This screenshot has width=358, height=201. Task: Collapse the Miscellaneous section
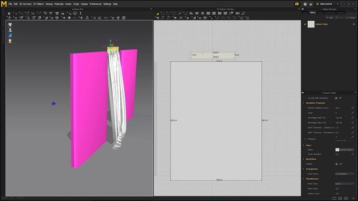click(304, 179)
